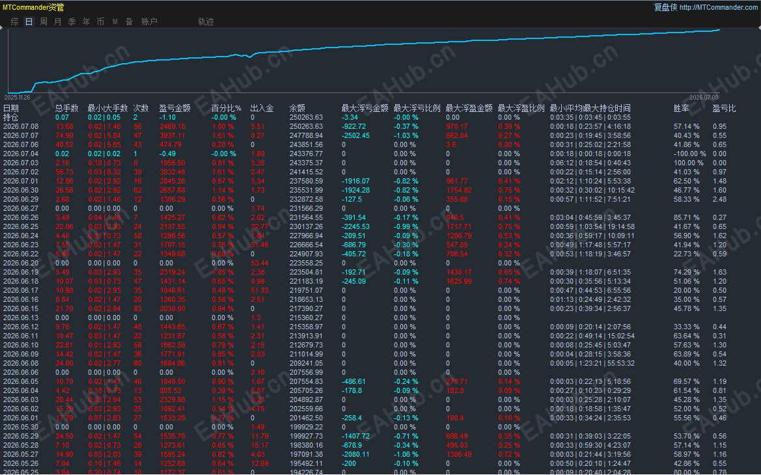Select the 持仓 row label
The image size is (761, 475).
point(10,117)
